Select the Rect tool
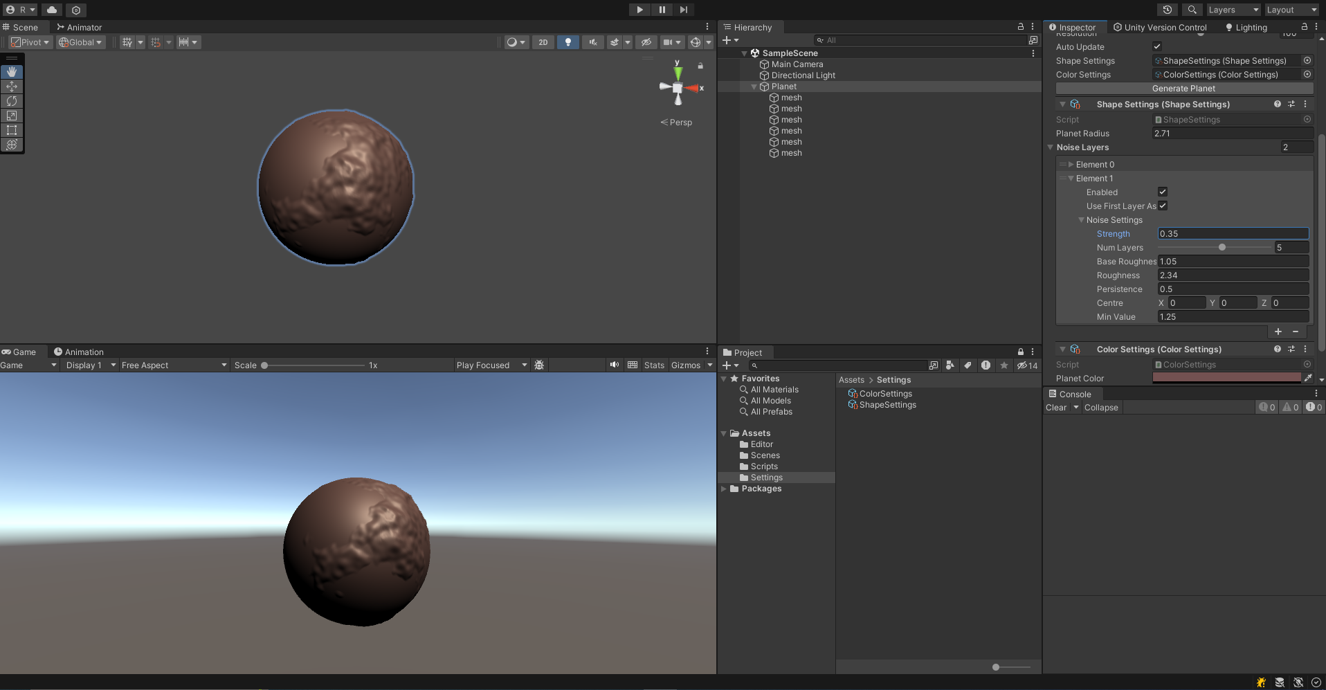The image size is (1326, 690). click(12, 130)
